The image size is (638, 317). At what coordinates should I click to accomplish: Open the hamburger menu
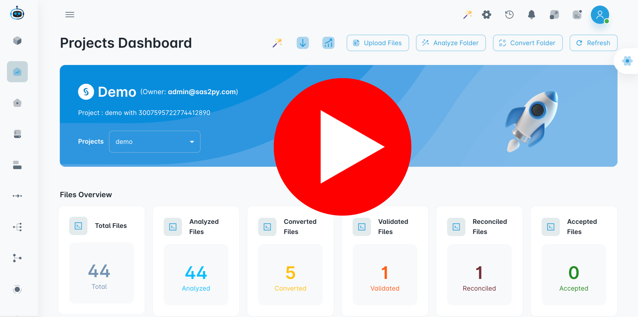click(70, 15)
